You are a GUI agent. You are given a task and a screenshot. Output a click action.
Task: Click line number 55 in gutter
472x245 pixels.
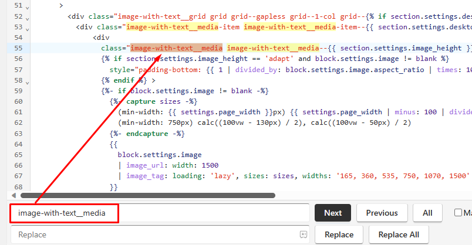click(x=18, y=48)
